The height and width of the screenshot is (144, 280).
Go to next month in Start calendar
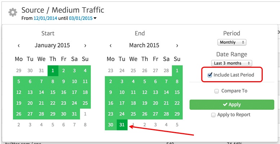point(85,45)
